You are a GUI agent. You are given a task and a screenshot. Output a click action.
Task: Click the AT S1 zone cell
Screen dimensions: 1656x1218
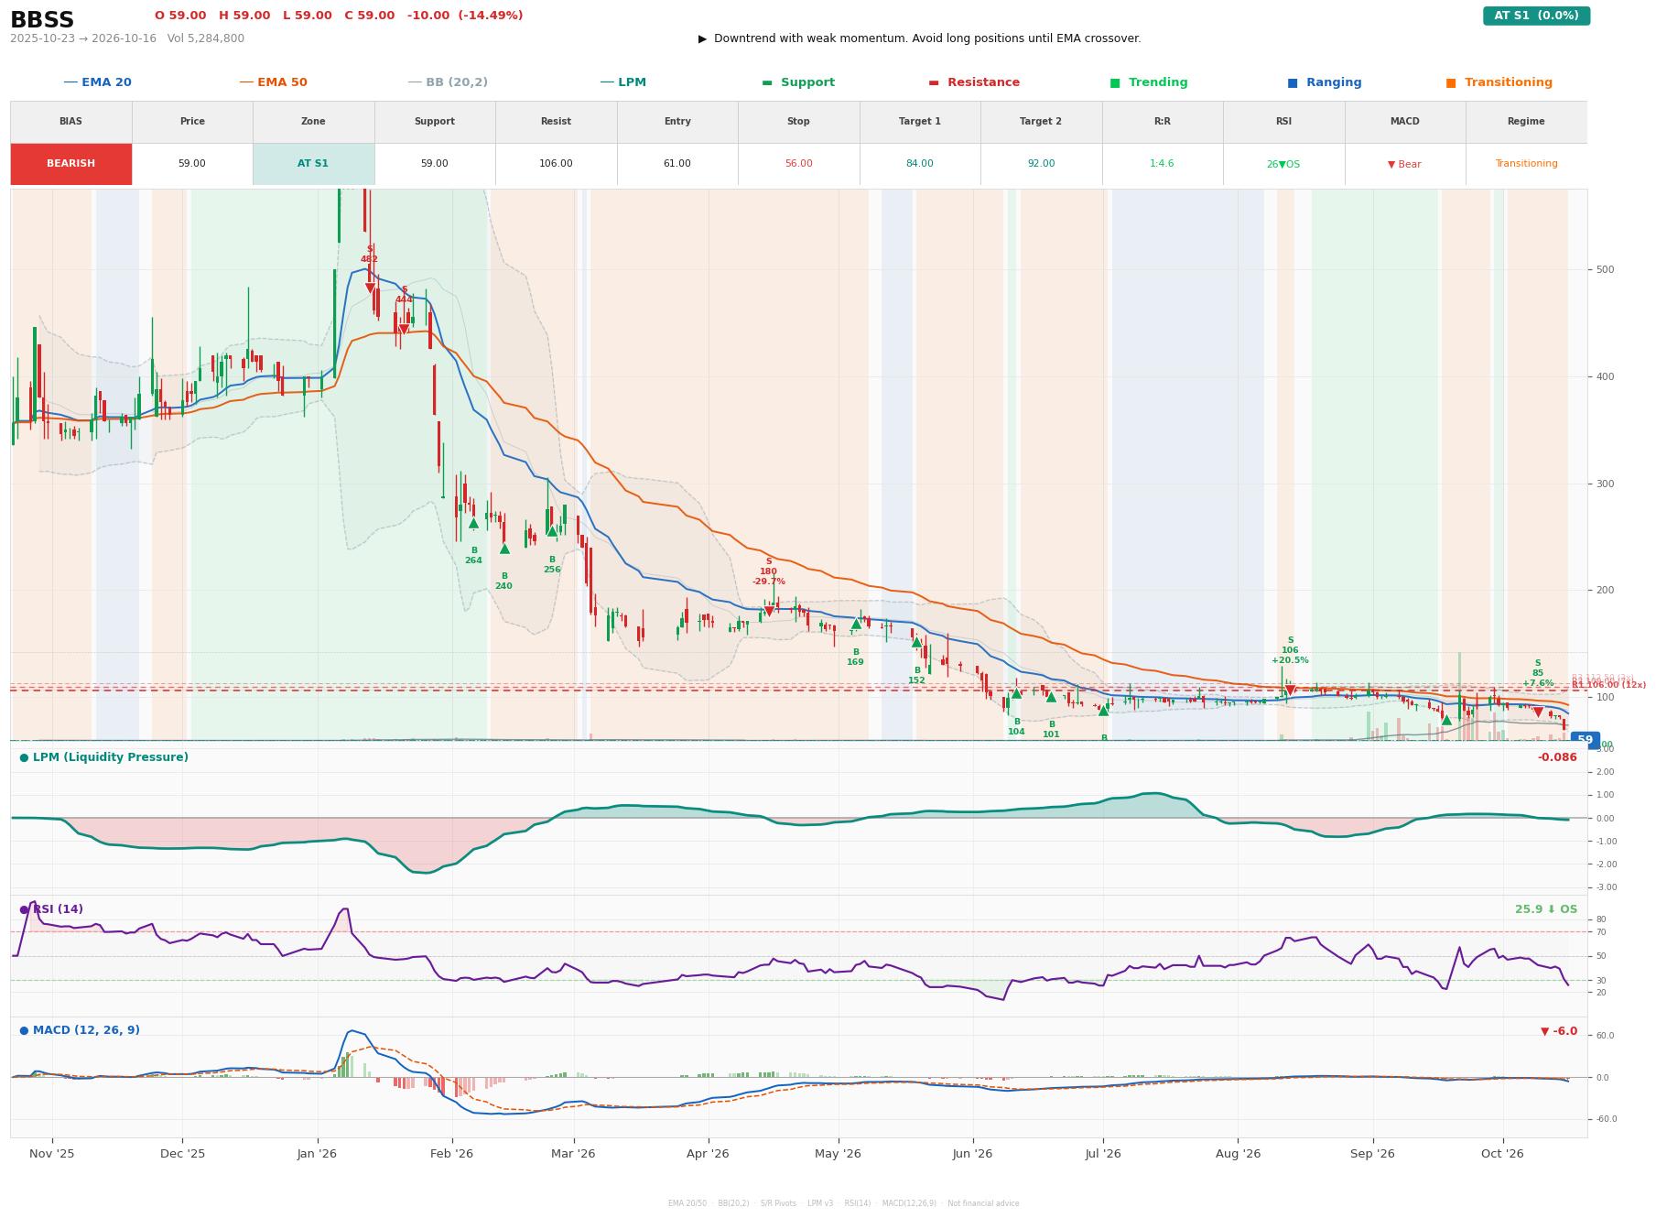pos(313,164)
